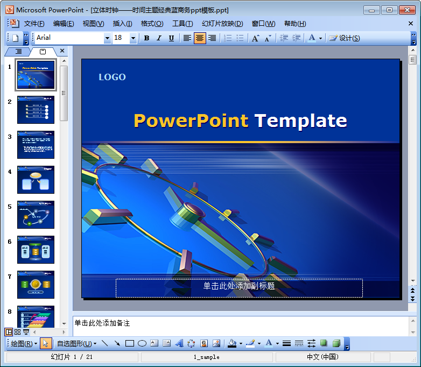Align text right
This screenshot has width=421, height=367.
click(x=212, y=38)
